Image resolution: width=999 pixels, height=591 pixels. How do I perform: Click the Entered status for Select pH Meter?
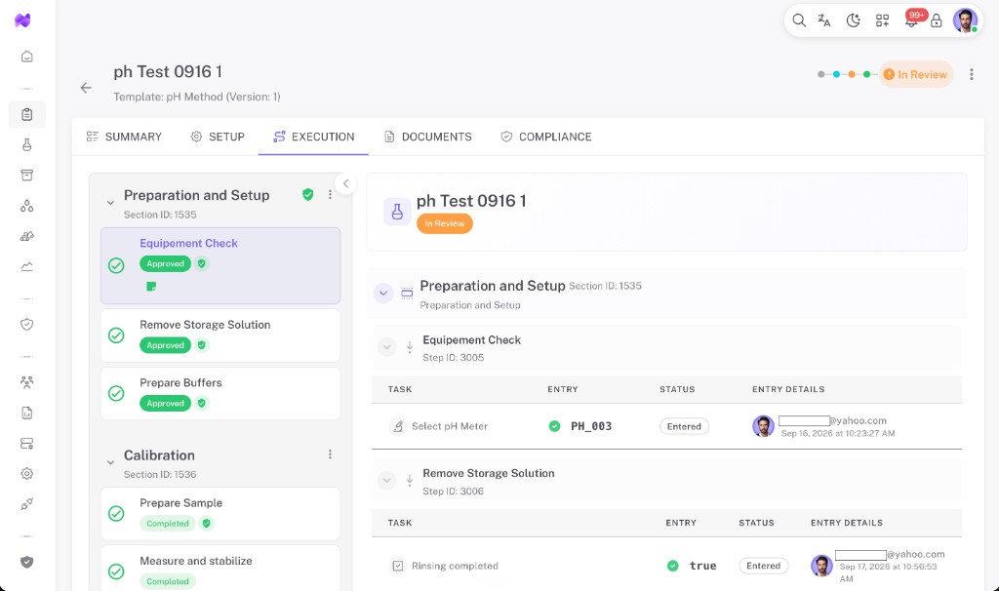pyautogui.click(x=684, y=427)
